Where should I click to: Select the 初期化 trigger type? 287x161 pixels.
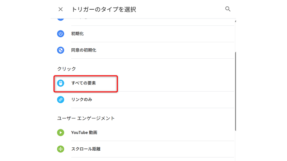(77, 34)
